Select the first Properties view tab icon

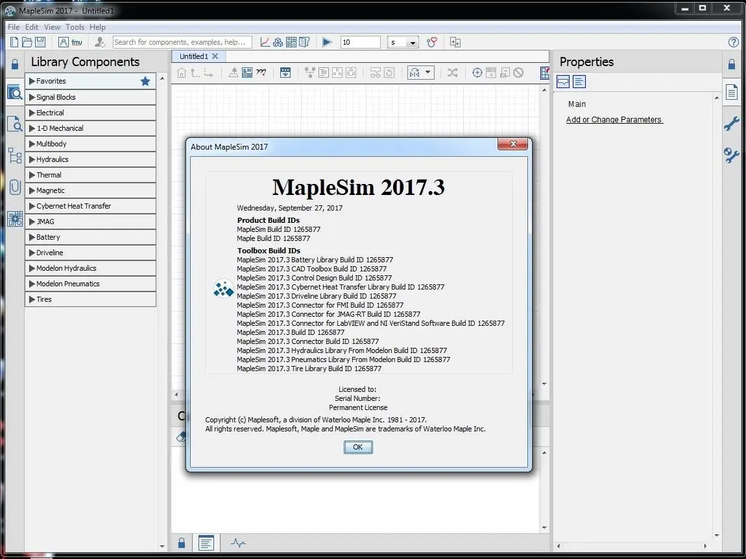[x=563, y=82]
